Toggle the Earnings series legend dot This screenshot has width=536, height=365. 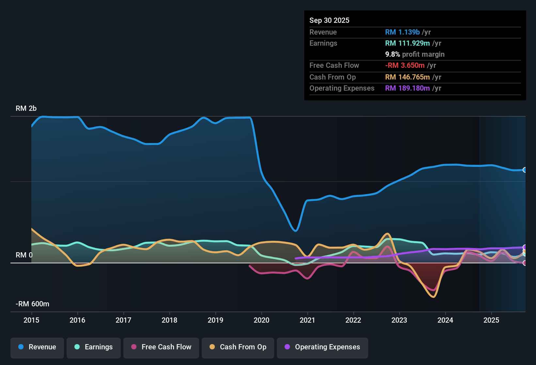point(77,347)
